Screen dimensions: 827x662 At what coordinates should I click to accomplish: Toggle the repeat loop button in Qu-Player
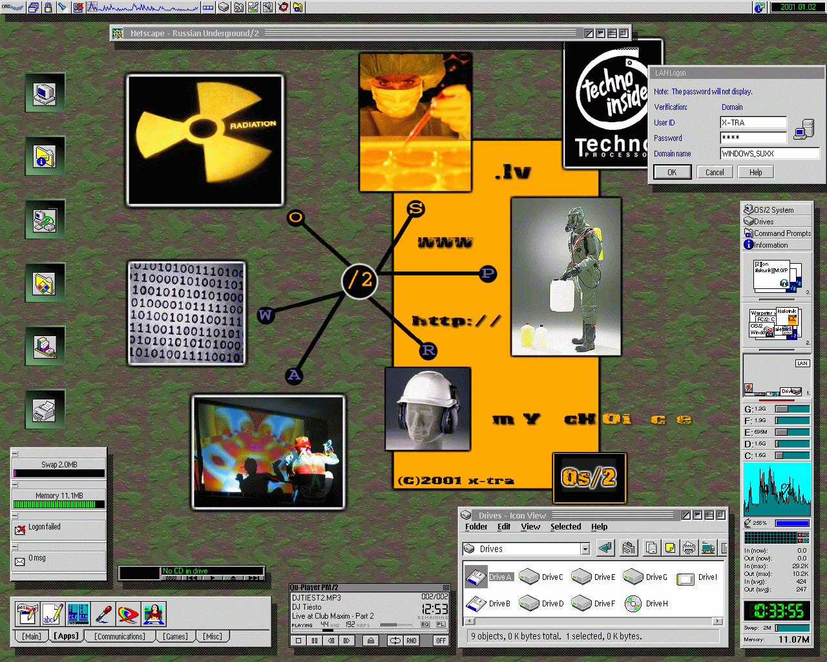(395, 641)
